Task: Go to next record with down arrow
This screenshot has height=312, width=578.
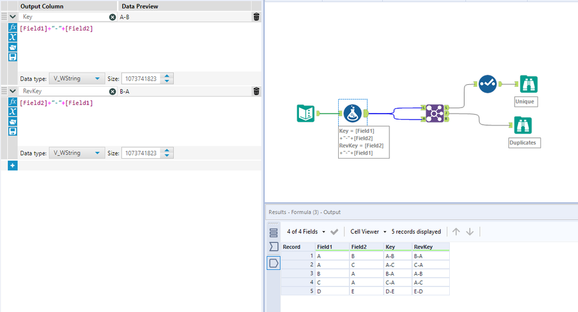Action: [469, 231]
